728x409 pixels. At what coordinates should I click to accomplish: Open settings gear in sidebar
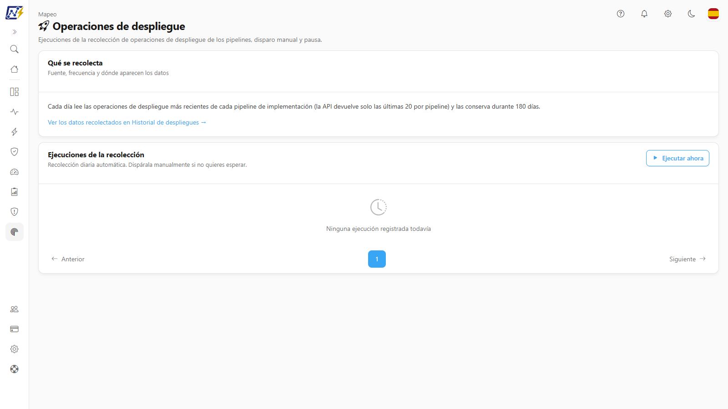[15, 349]
